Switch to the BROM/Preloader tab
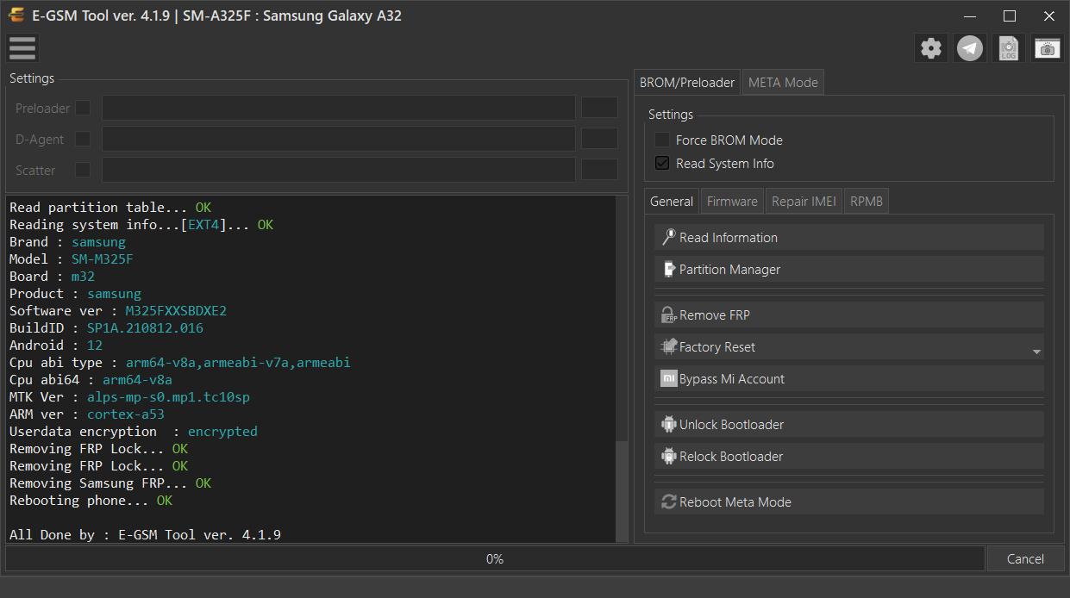The width and height of the screenshot is (1070, 598). pyautogui.click(x=687, y=83)
